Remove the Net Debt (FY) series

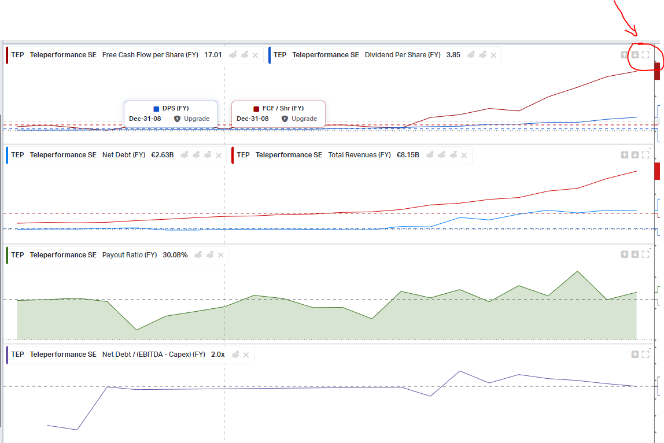(x=219, y=155)
